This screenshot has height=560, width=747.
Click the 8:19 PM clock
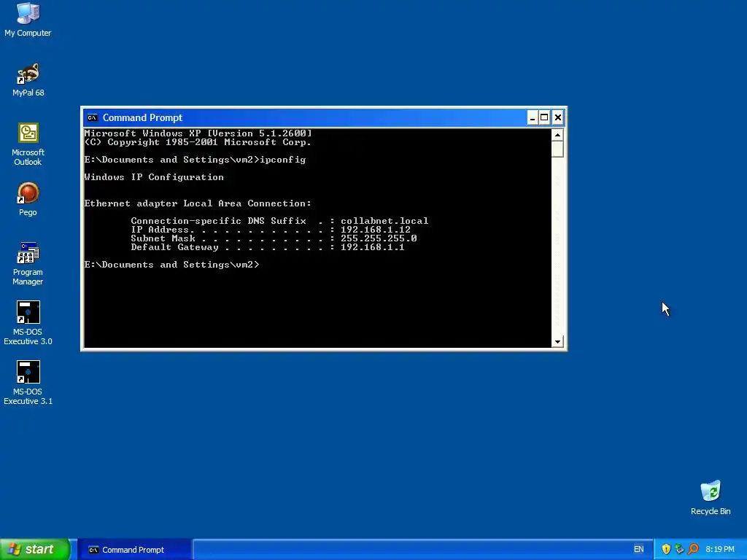[x=720, y=549]
